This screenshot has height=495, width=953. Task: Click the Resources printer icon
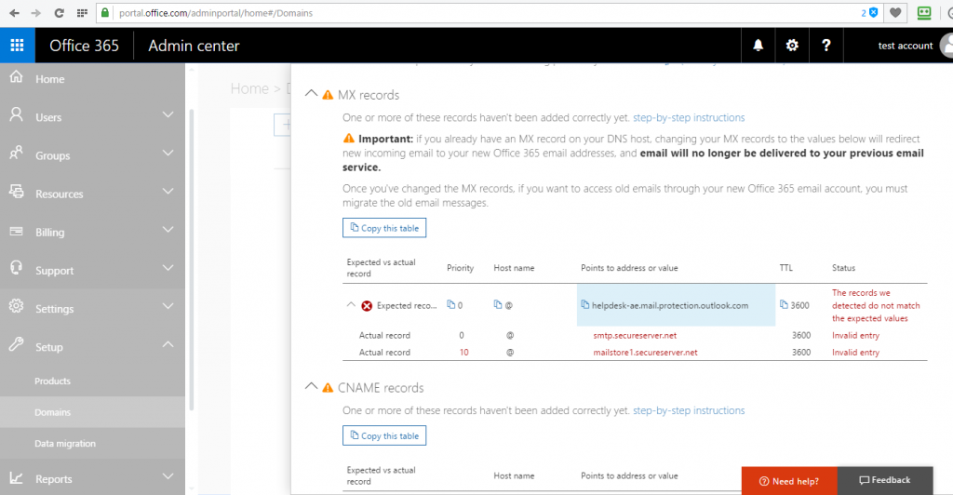pos(16,192)
